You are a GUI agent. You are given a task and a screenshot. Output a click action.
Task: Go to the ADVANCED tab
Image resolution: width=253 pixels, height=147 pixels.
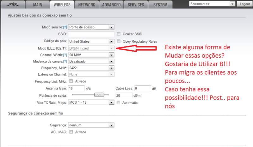111,5
